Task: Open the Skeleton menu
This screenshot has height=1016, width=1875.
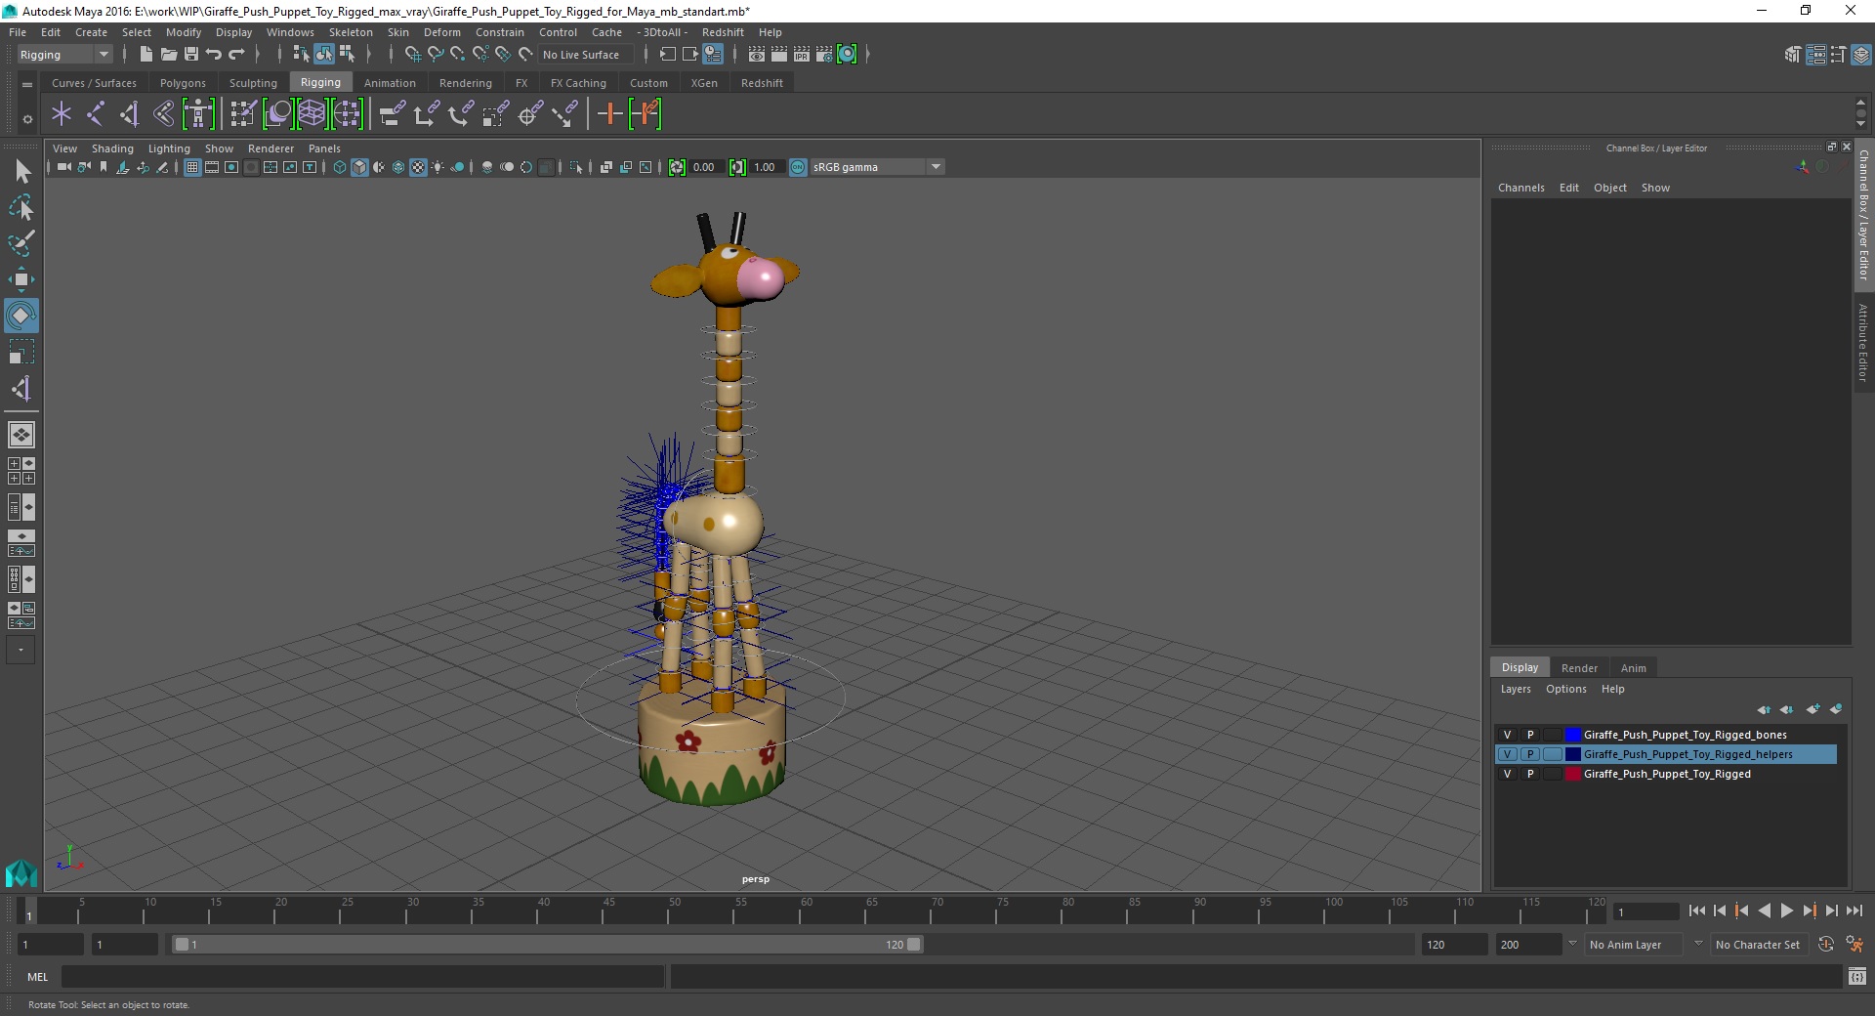Action: 351,32
